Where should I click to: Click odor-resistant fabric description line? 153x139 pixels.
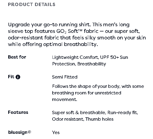[x=77, y=38]
